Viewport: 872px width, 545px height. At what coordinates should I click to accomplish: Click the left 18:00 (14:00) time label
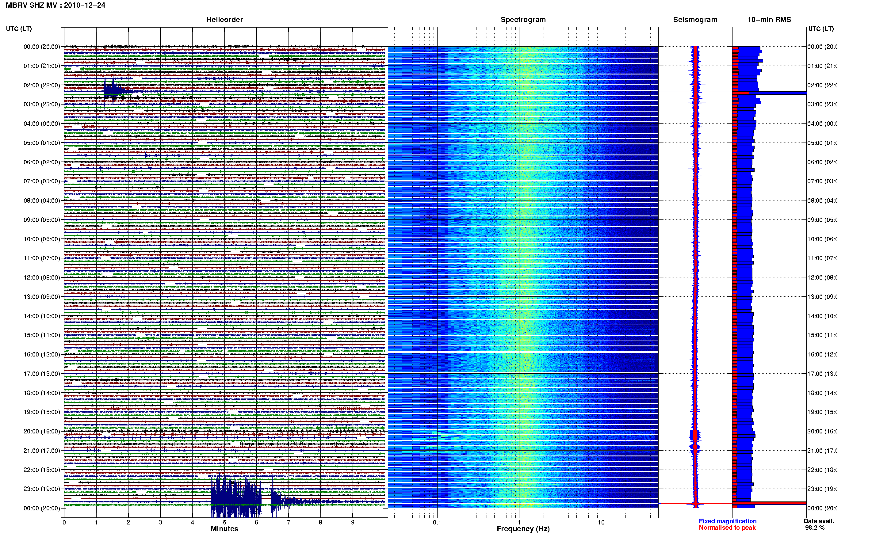pos(42,393)
